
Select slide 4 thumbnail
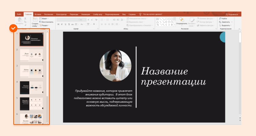[x=31, y=88]
